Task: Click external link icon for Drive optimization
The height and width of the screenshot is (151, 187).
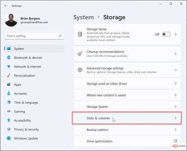Action: (x=175, y=141)
